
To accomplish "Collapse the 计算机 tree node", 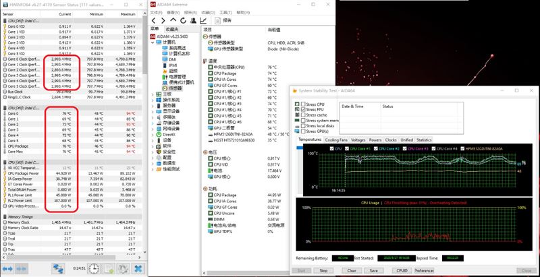I will [x=153, y=42].
